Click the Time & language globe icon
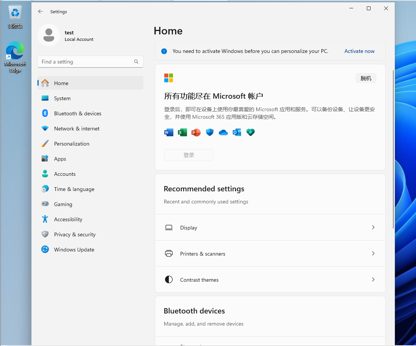416x346 pixels. (45, 189)
